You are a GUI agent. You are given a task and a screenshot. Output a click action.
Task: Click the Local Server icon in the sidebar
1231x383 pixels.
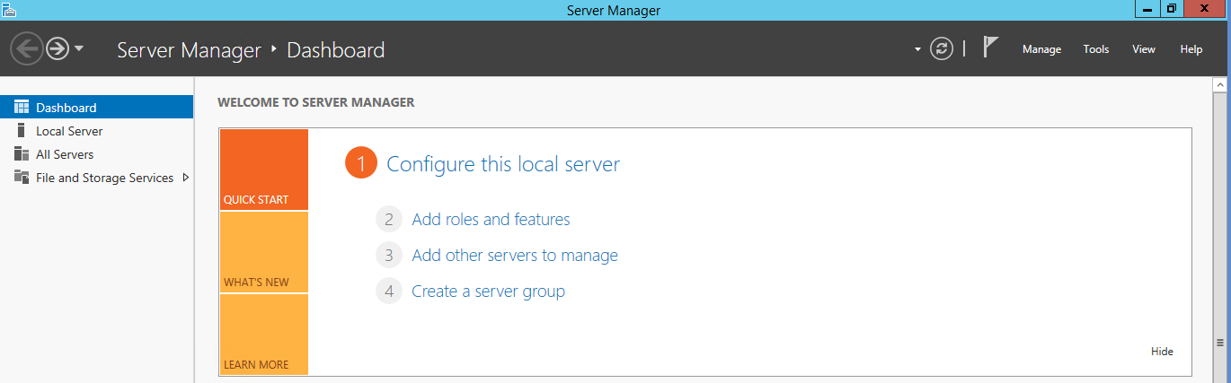(22, 131)
